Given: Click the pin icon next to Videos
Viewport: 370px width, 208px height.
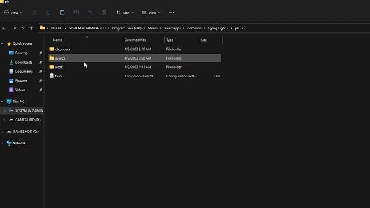Looking at the screenshot, I should 40,90.
